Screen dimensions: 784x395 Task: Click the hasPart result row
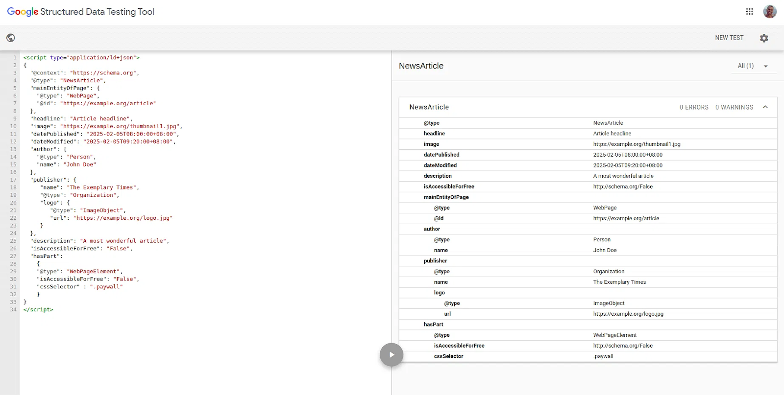coord(588,325)
